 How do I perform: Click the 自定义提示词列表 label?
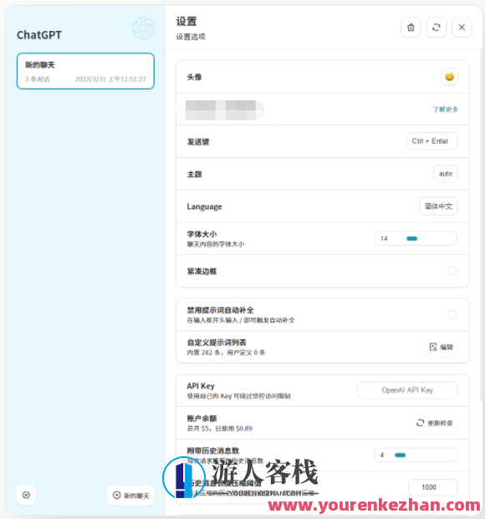pyautogui.click(x=217, y=343)
